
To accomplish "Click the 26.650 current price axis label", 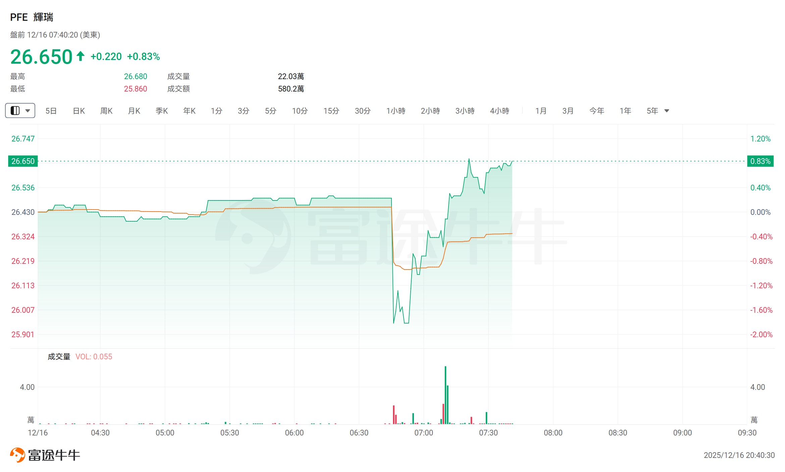I will 23,161.
